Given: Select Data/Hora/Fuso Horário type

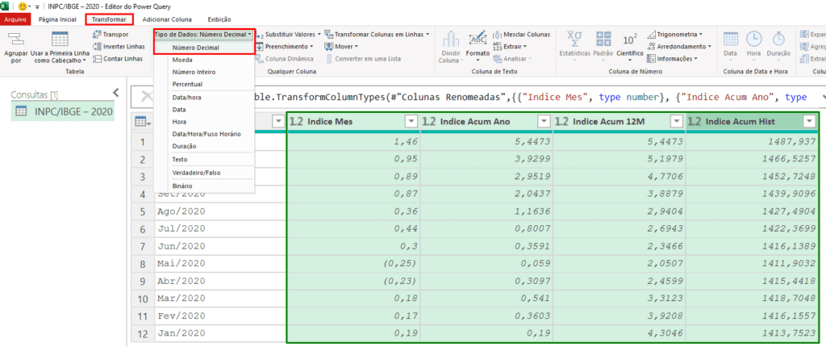Looking at the screenshot, I should (x=206, y=134).
